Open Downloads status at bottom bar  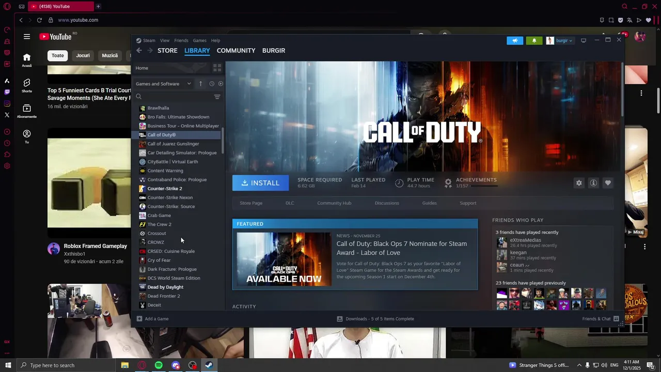tap(375, 319)
